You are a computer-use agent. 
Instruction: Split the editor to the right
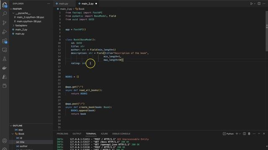(259, 4)
